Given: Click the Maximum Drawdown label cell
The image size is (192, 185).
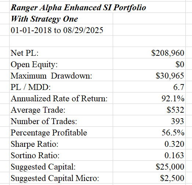Looking at the screenshot, I should 61,75.
